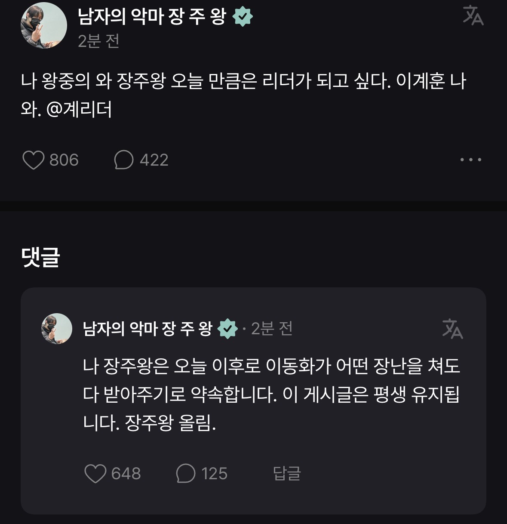Screen dimensions: 507x524
Task: Like the comment with 648 likes
Action: [x=95, y=474]
